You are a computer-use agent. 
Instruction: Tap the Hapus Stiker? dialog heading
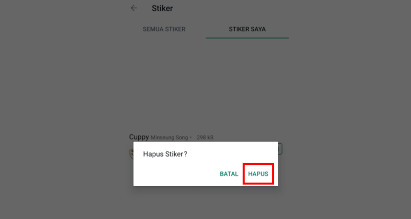click(165, 154)
